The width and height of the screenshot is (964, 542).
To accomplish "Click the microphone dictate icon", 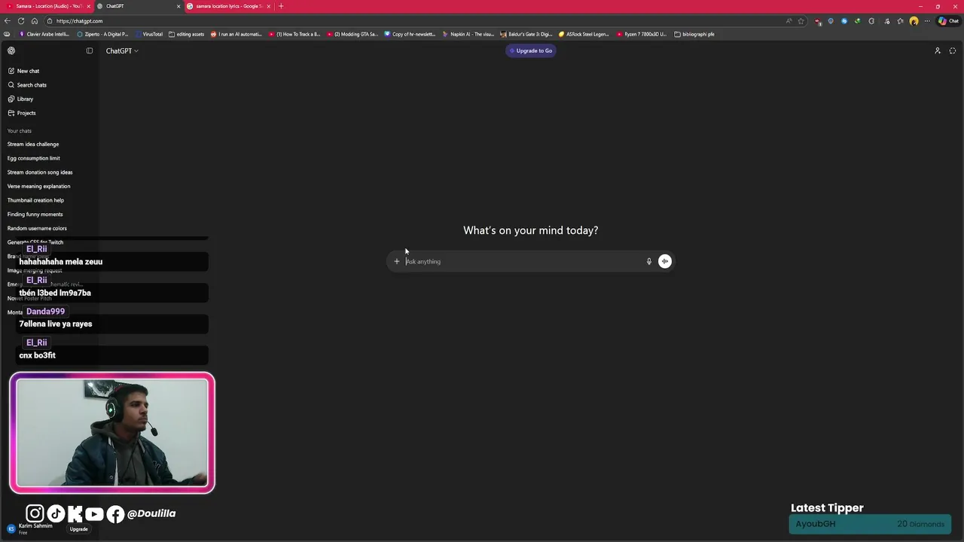I will tap(648, 261).
